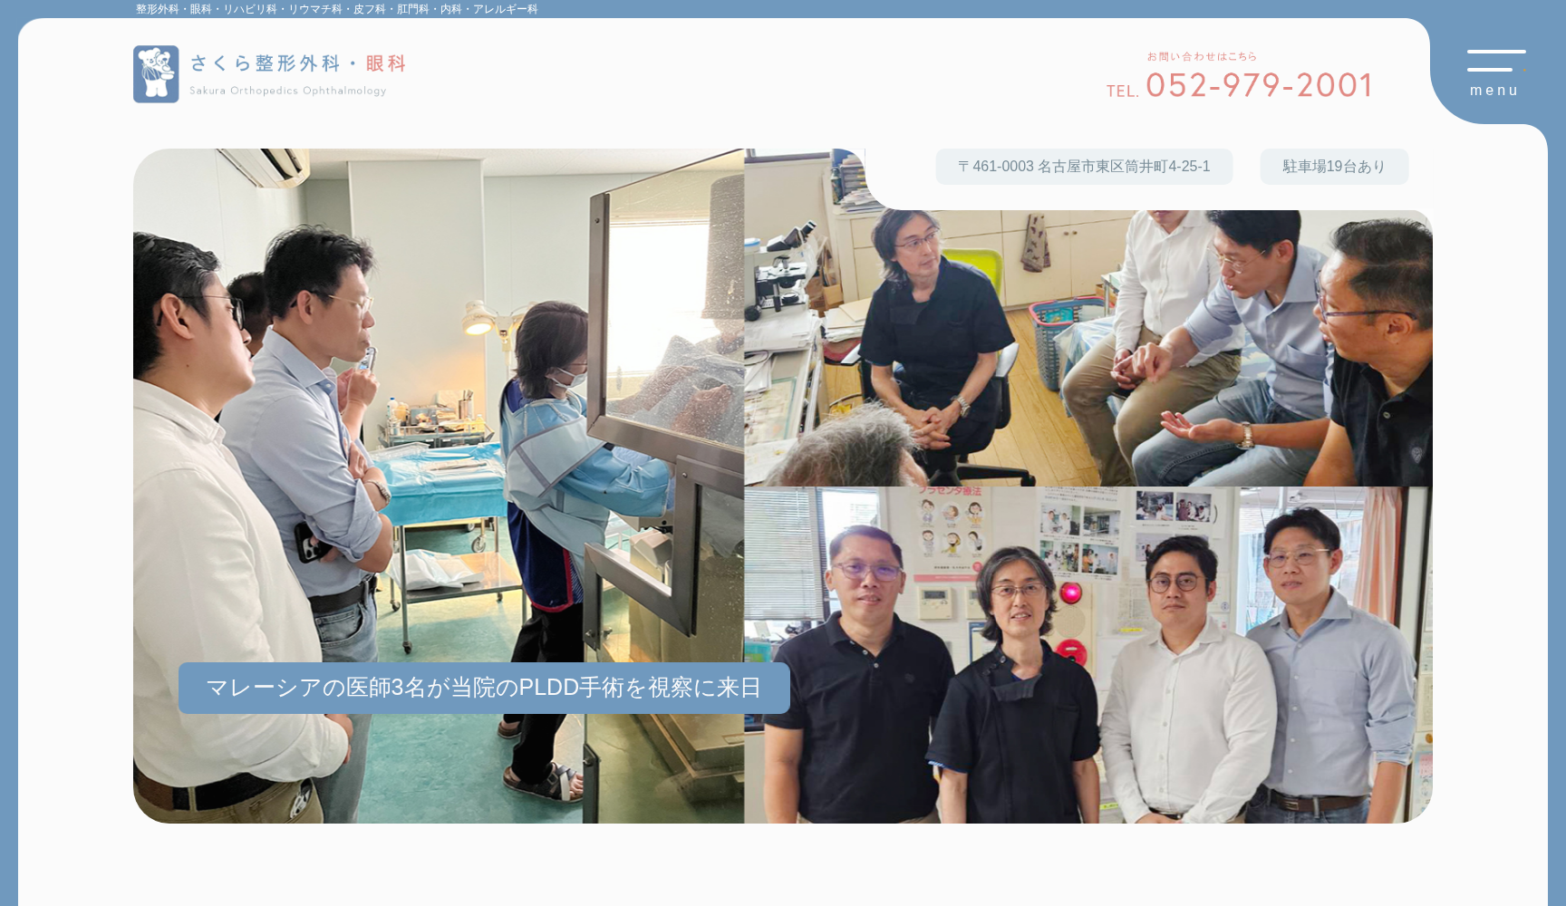
Task: Open the マレーシアの医師3名 PLDD caption banner
Action: pos(484,688)
